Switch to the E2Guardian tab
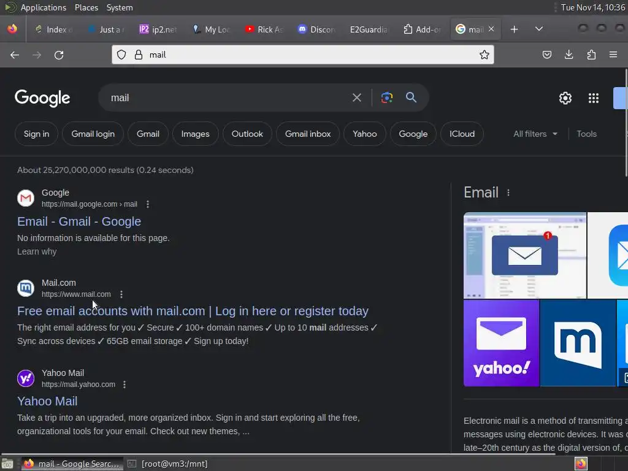The image size is (628, 471). click(x=369, y=29)
